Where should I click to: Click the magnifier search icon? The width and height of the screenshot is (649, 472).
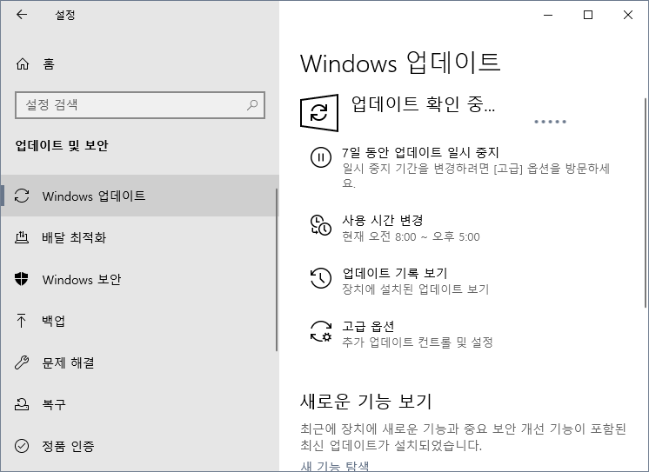click(x=252, y=105)
